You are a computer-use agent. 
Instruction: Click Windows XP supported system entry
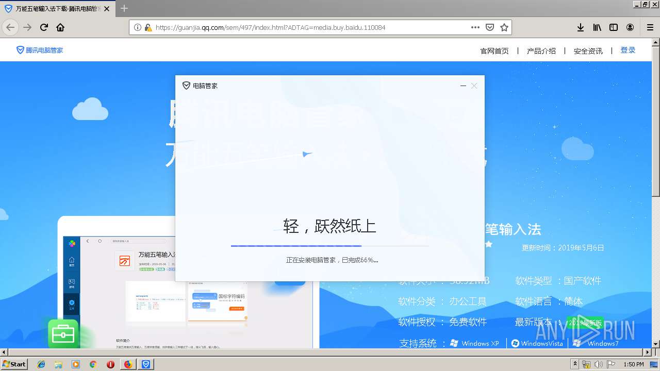click(x=474, y=343)
